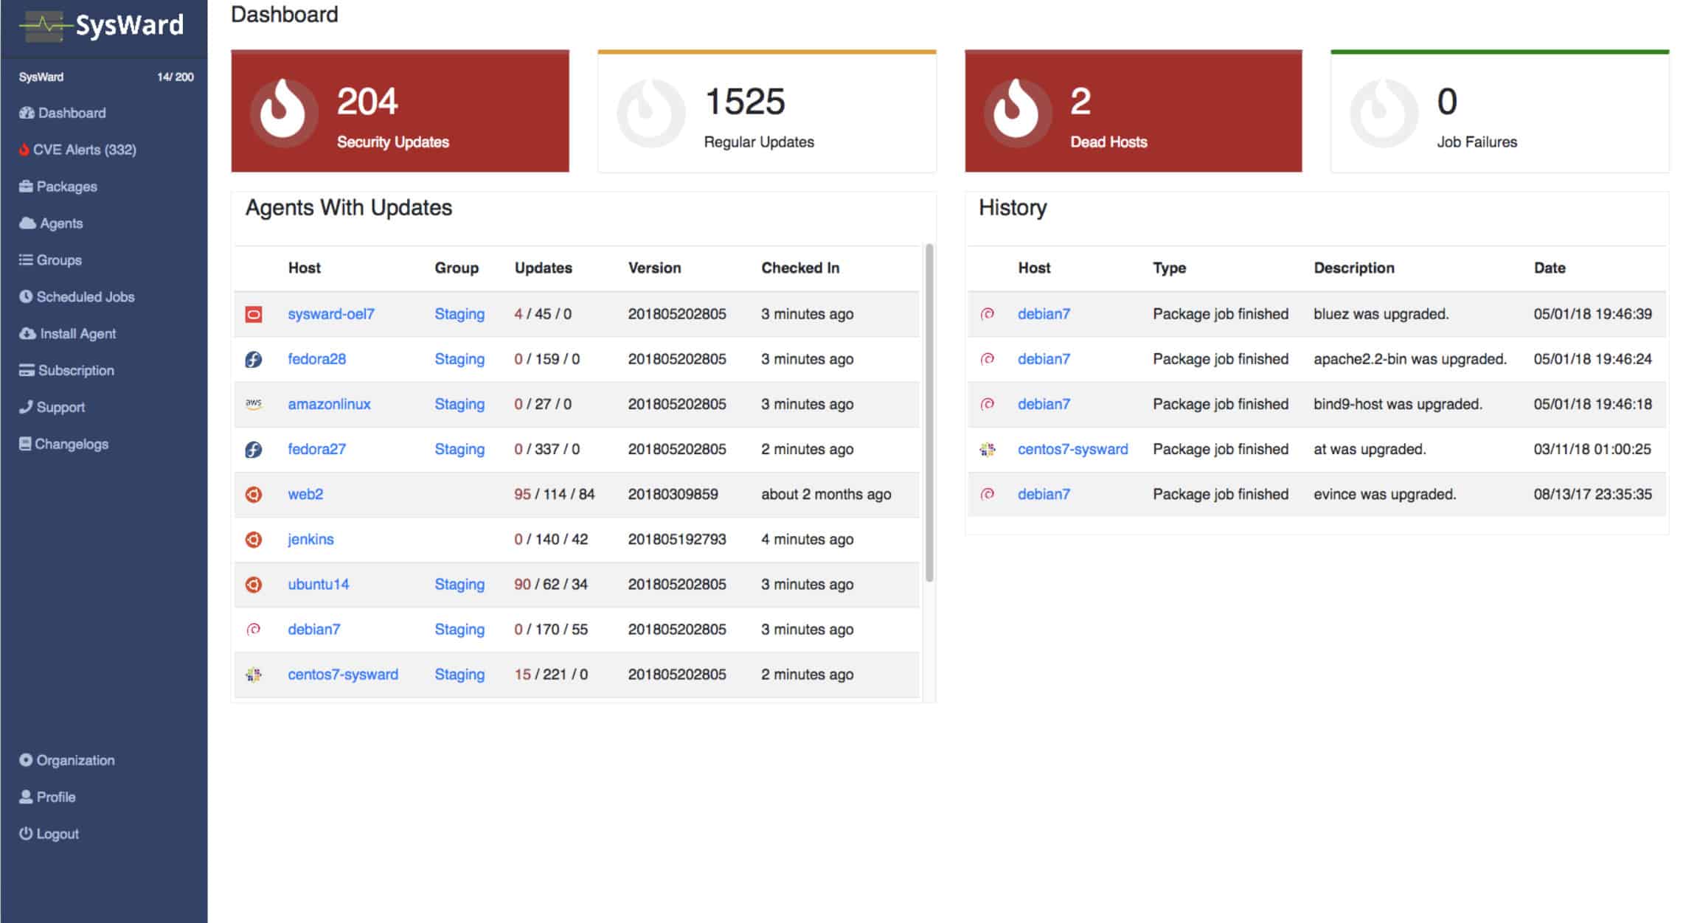Click the AWS icon beside amazonlinux
Screen dimensions: 1683x923
coord(254,404)
